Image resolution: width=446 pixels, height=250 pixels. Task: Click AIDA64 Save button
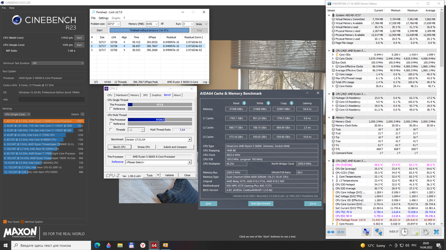pos(208,203)
